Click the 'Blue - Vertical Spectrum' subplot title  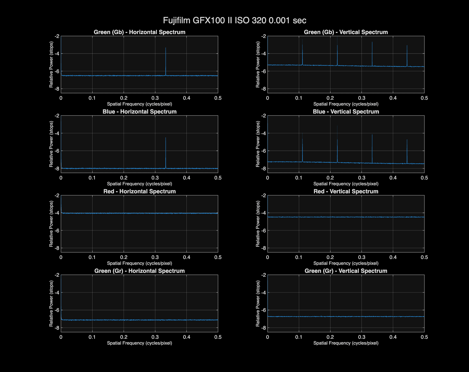click(346, 112)
